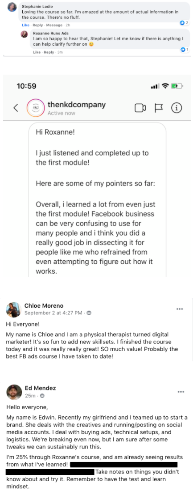Viewport: 193px width, 491px height.
Task: Open thenkdcompany profile picture
Action: pyautogui.click(x=35, y=108)
